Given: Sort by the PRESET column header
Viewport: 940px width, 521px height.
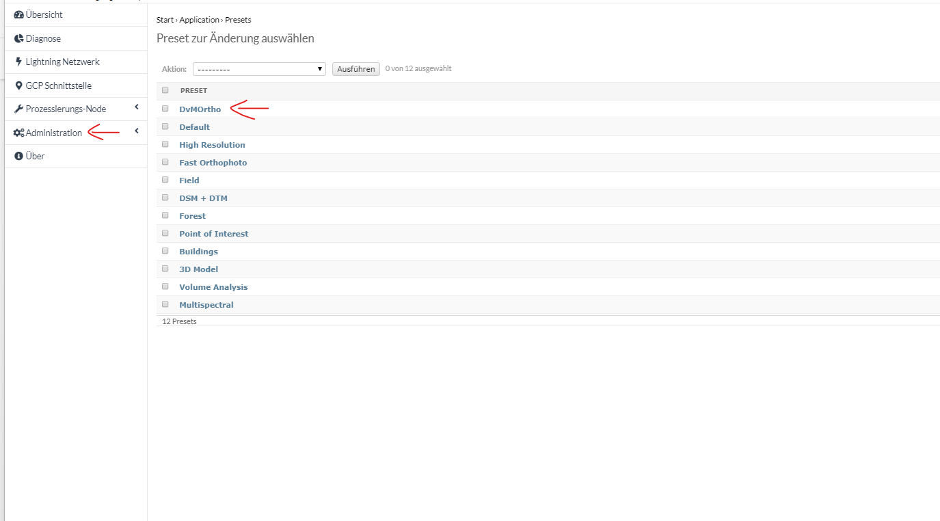Looking at the screenshot, I should (x=193, y=91).
